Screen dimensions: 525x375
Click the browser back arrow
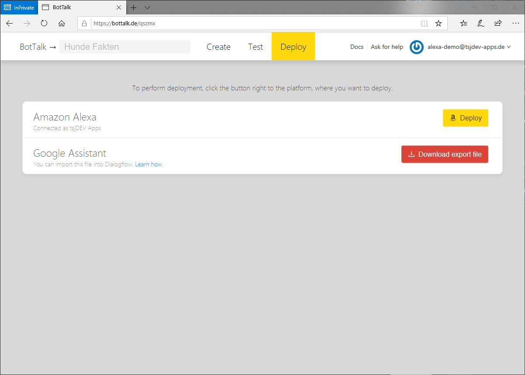click(10, 24)
